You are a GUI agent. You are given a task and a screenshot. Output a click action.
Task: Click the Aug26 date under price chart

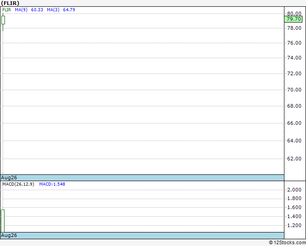9,178
